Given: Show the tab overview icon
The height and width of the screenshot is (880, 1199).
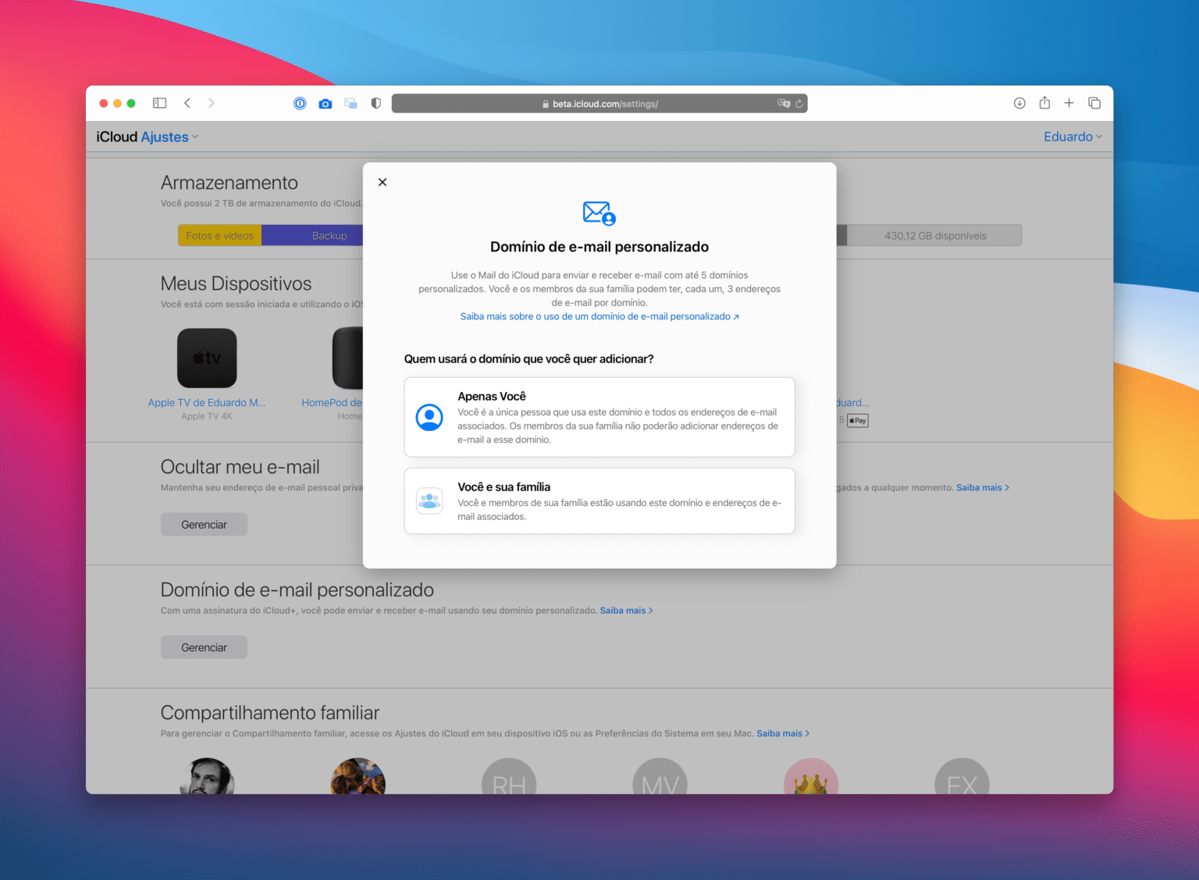Looking at the screenshot, I should (x=1094, y=102).
